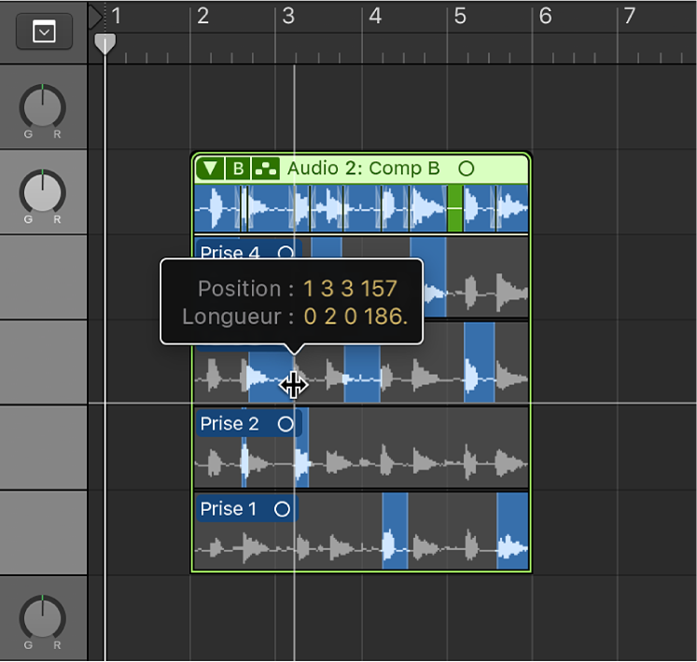Screen dimensions: 697x662
Task: Click the second track's gain knob
Action: click(x=43, y=191)
